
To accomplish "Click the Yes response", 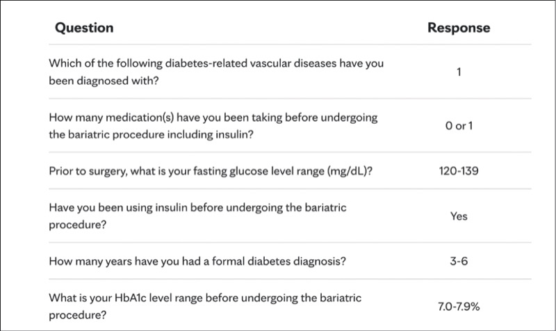I will [459, 216].
